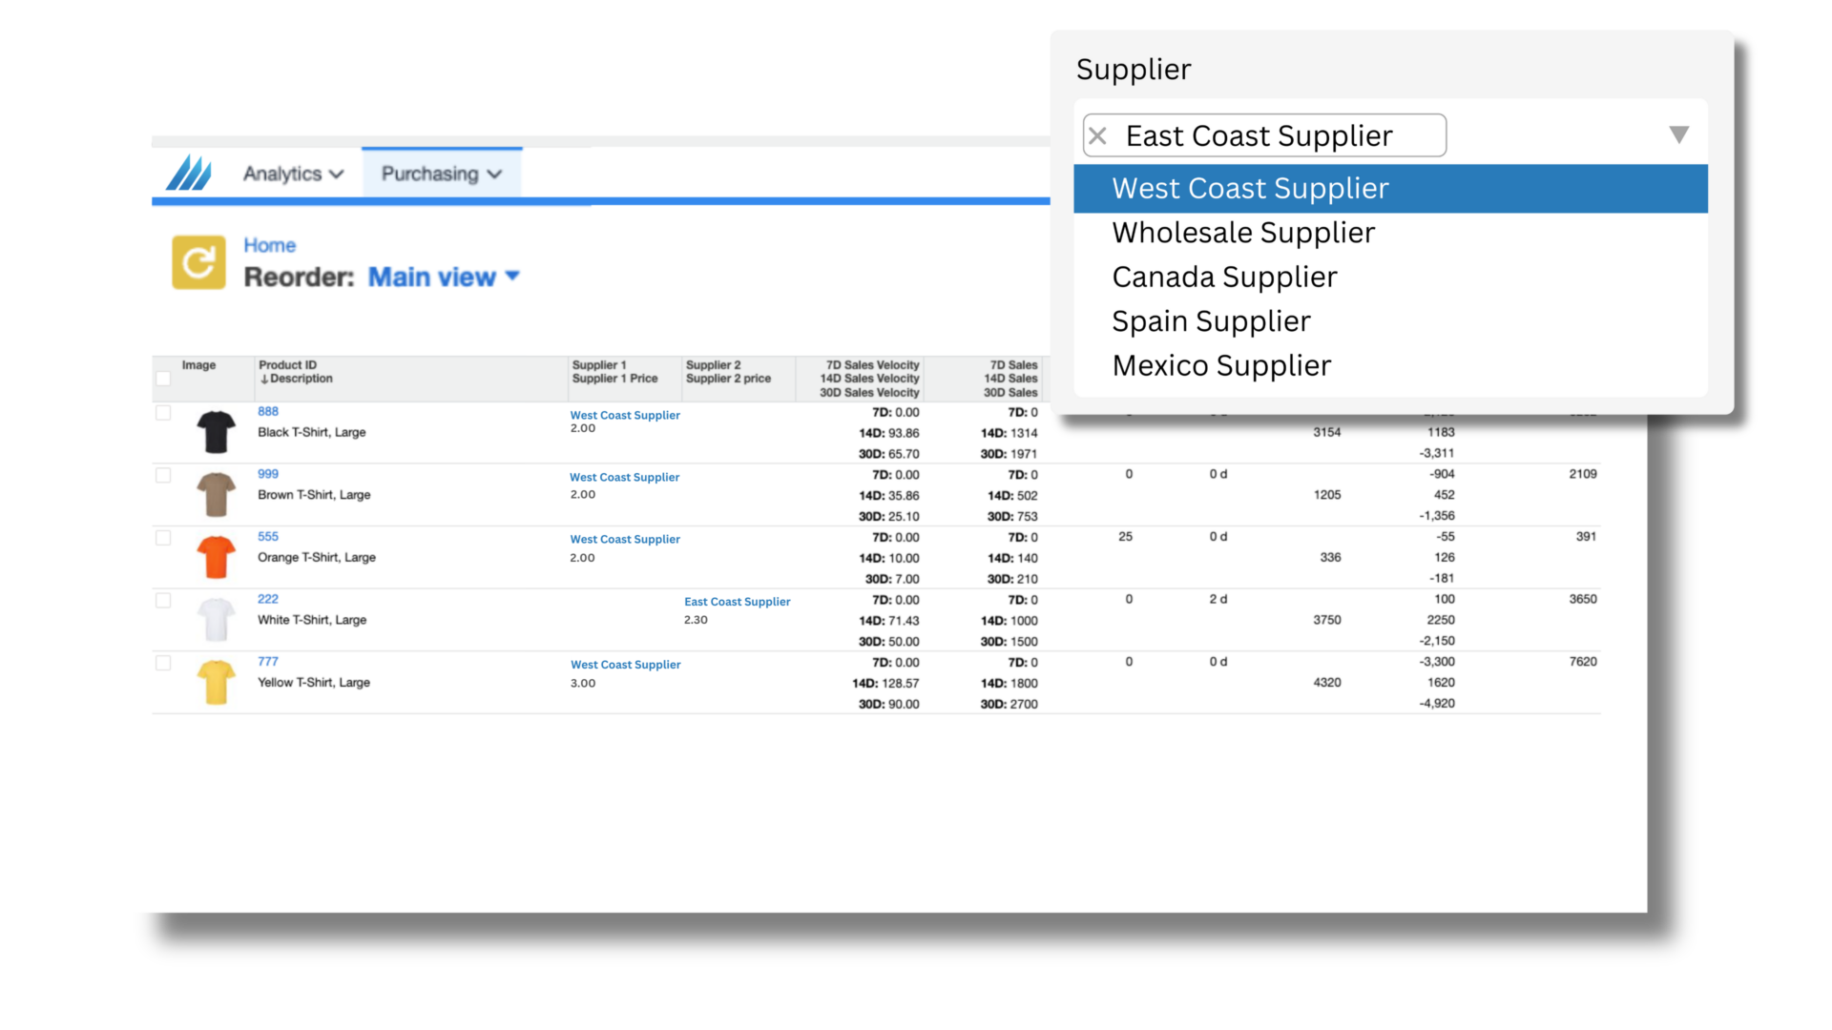Check the Black T-Shirt row checkbox
Image resolution: width=1832 pixels, height=1030 pixels.
coord(163,413)
